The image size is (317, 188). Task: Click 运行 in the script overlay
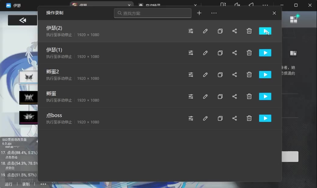coord(9,184)
